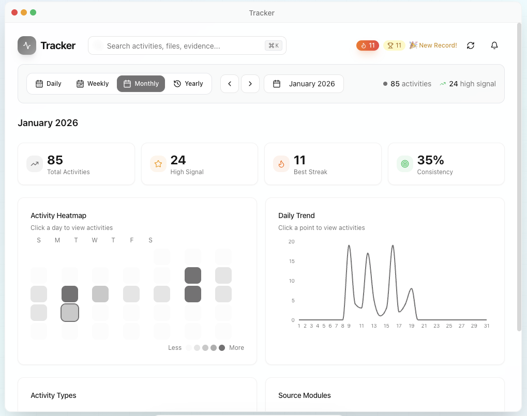This screenshot has width=527, height=416.
Task: Open the January 2026 date picker
Action: 304,84
